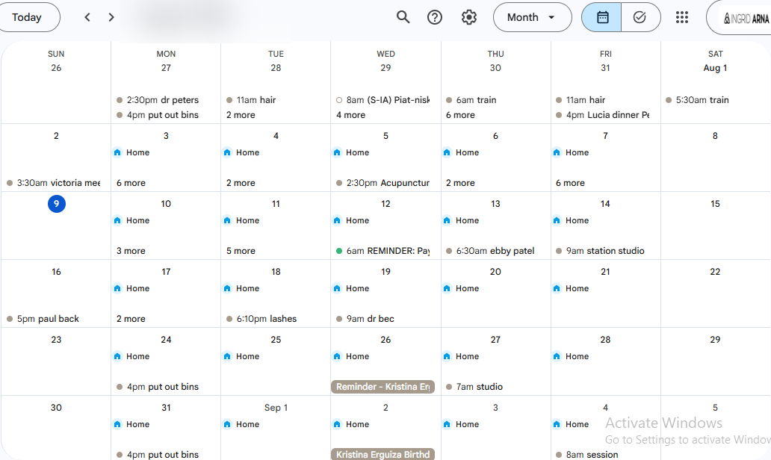Open the Ingrid Arna account button
Viewport: 771px width, 460px height.
(x=740, y=18)
